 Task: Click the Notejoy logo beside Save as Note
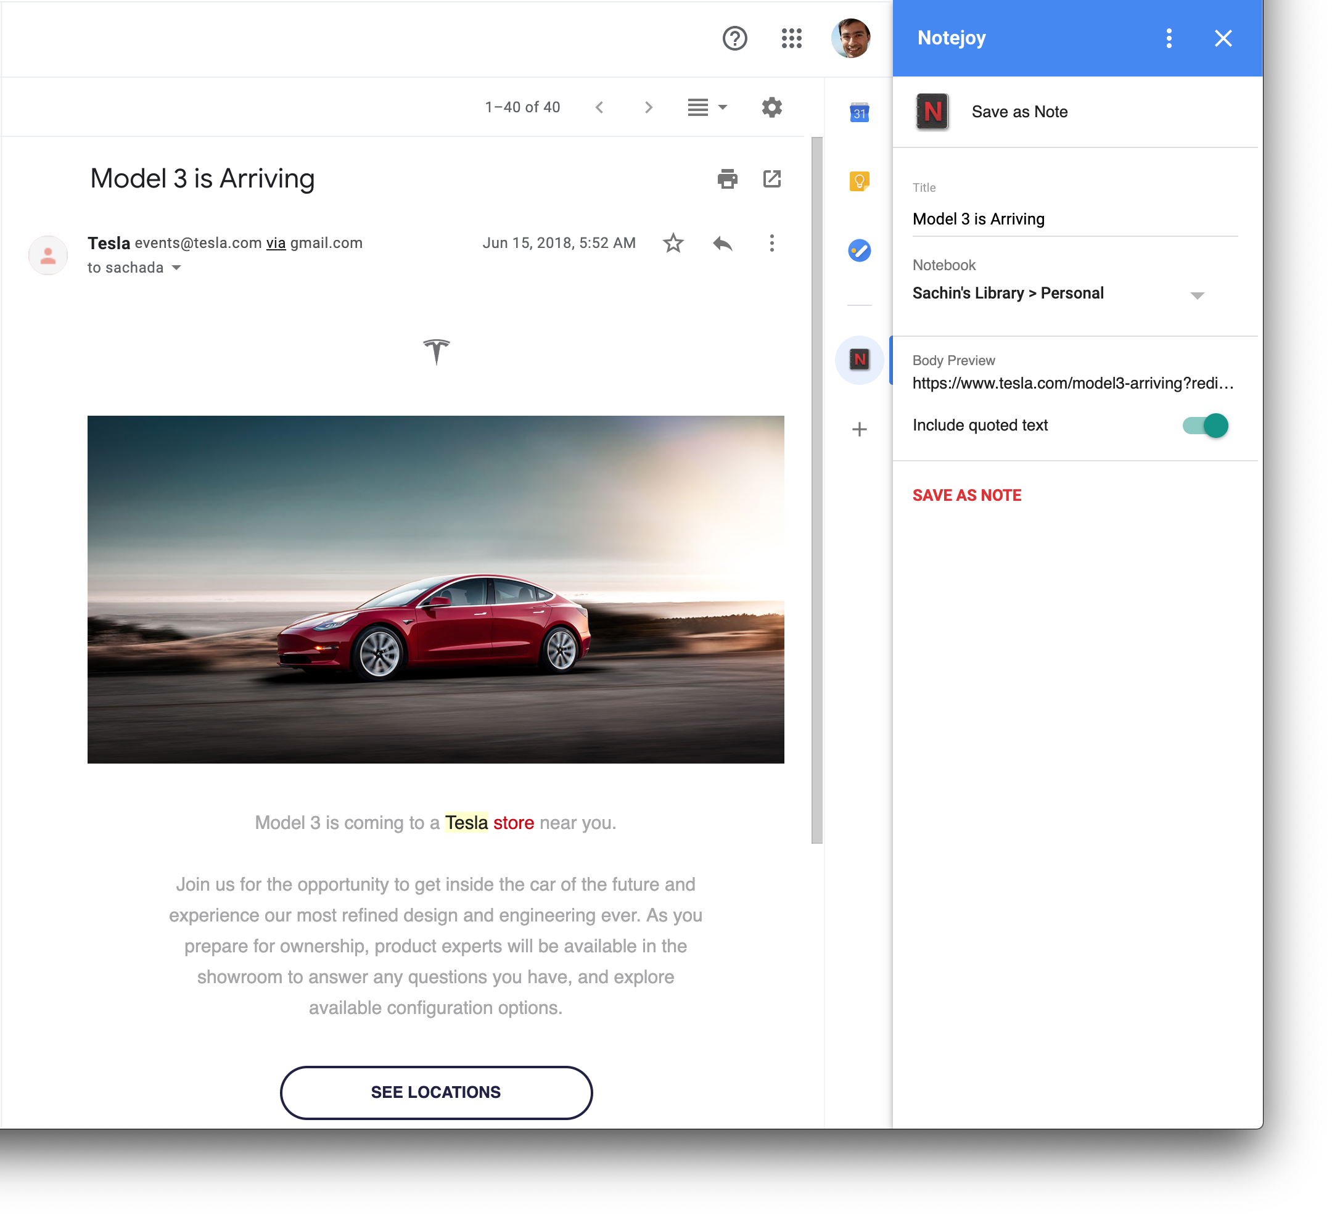933,112
